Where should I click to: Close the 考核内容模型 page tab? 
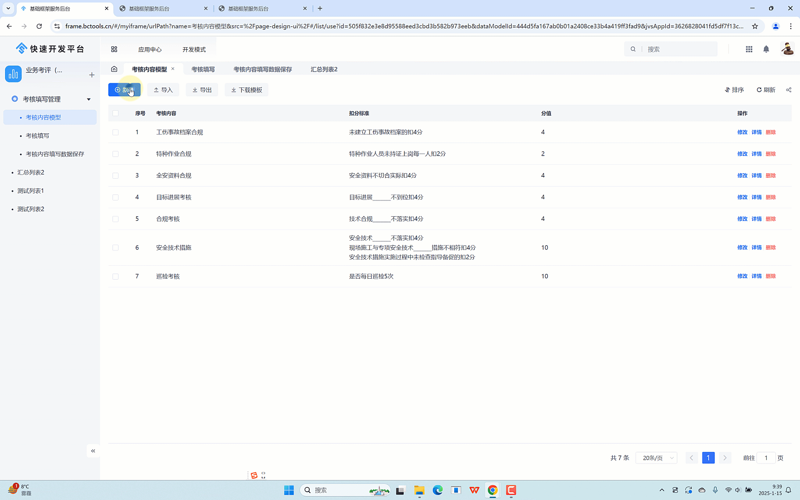pos(173,69)
